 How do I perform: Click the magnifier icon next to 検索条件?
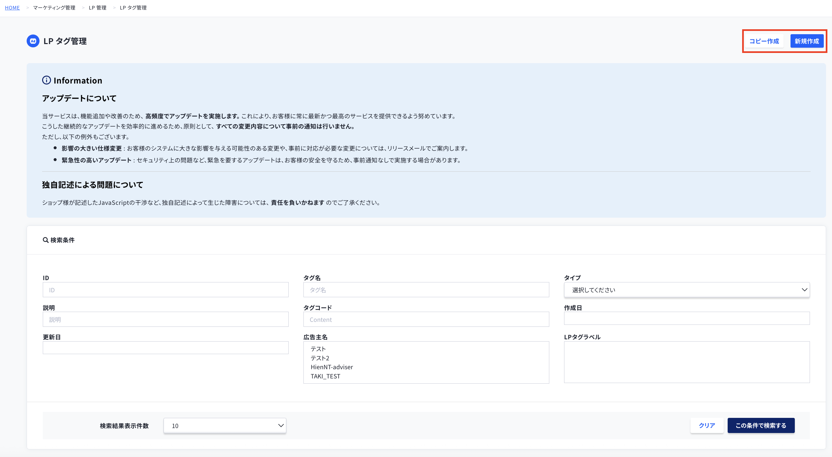46,240
